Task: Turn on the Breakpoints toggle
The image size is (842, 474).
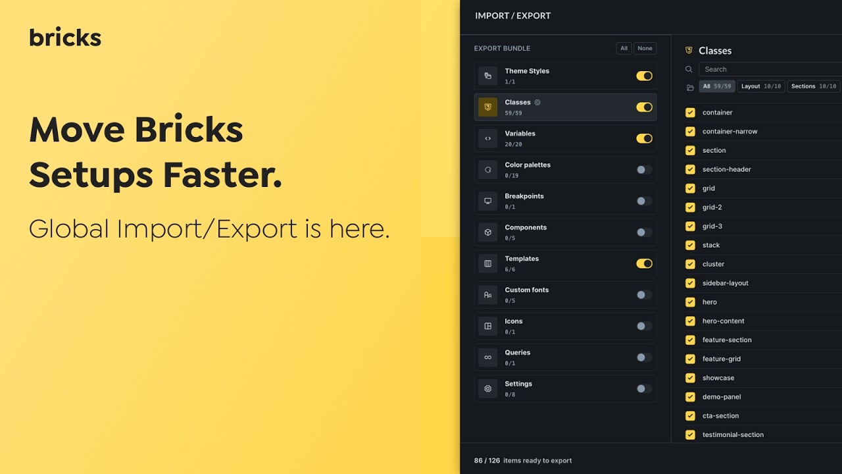Action: (645, 201)
